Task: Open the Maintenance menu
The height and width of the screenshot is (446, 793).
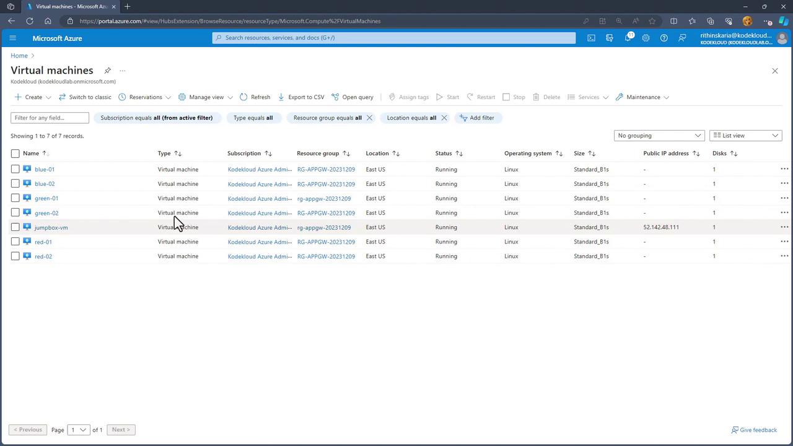Action: pos(642,97)
